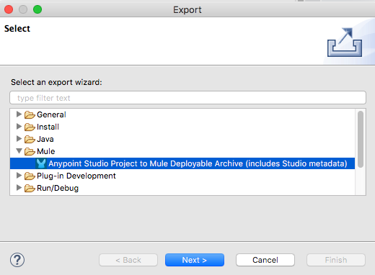This screenshot has height=275, width=375.
Task: Collapse the Mule folder arrow
Action: [19, 151]
